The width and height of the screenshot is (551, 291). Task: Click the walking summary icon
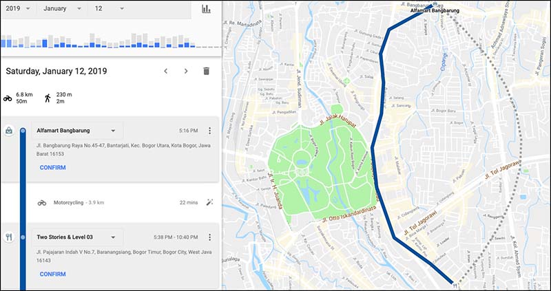pyautogui.click(x=48, y=98)
